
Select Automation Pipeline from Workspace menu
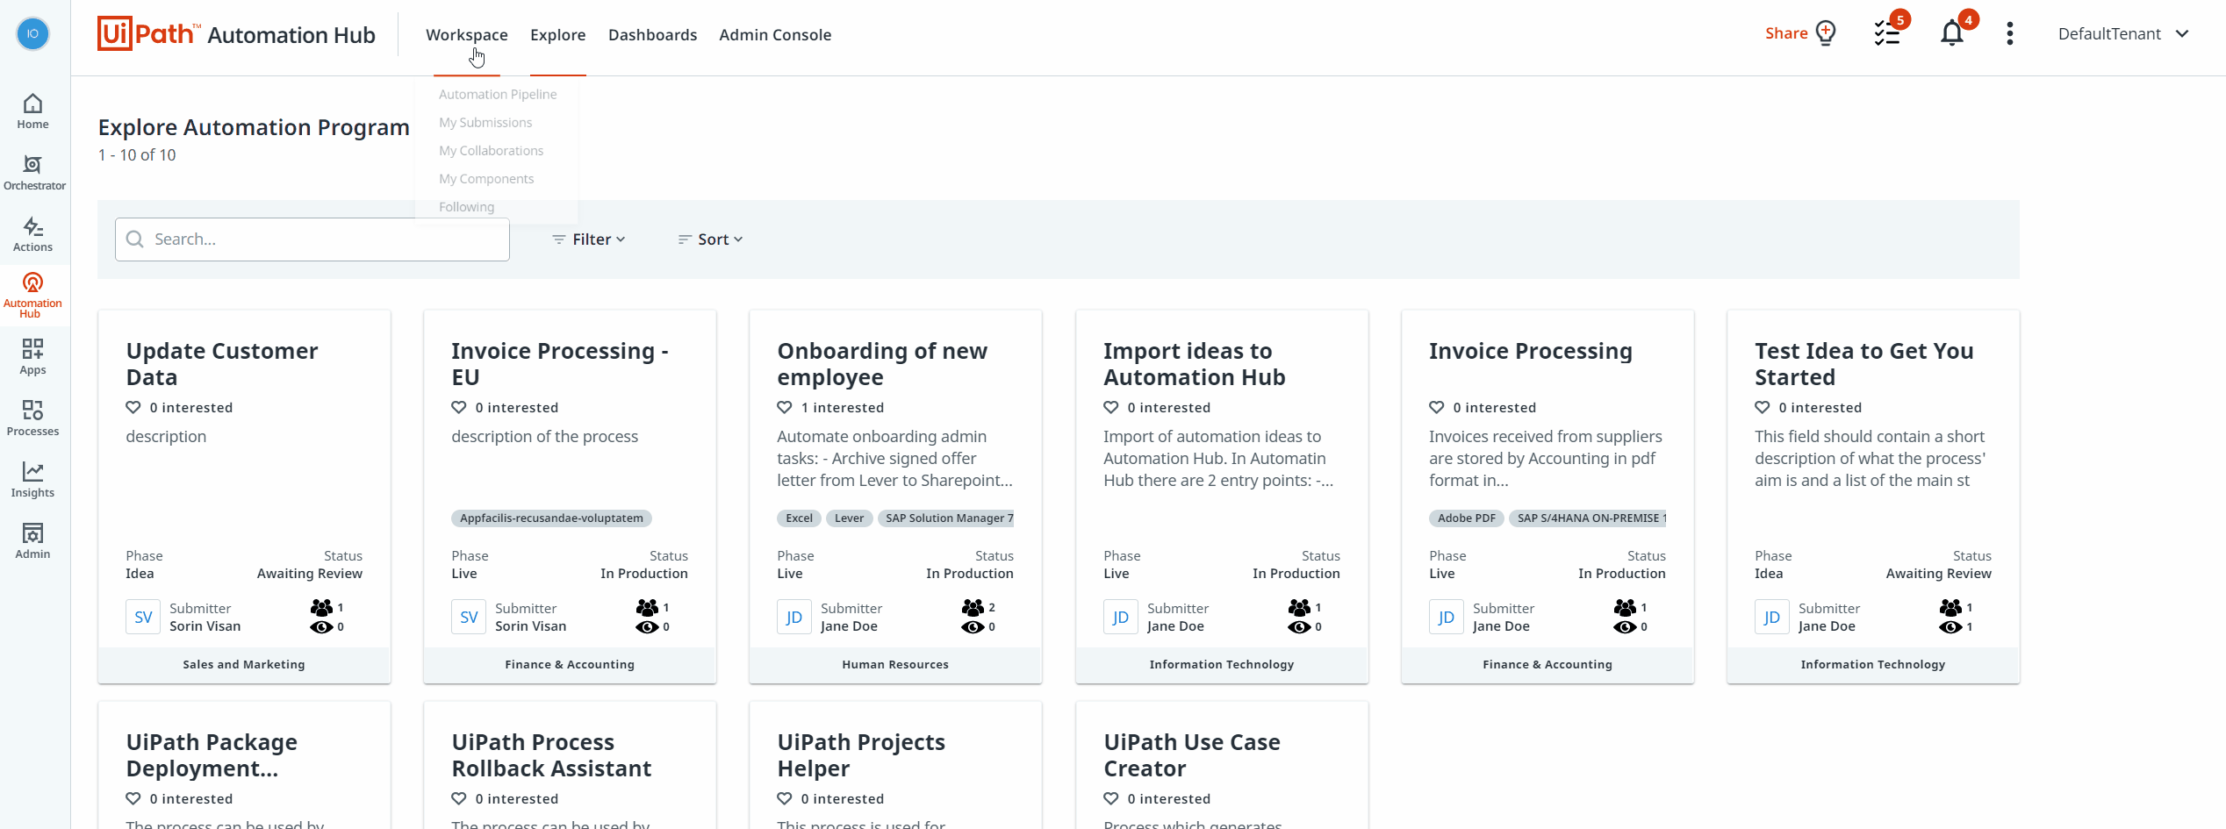[498, 94]
